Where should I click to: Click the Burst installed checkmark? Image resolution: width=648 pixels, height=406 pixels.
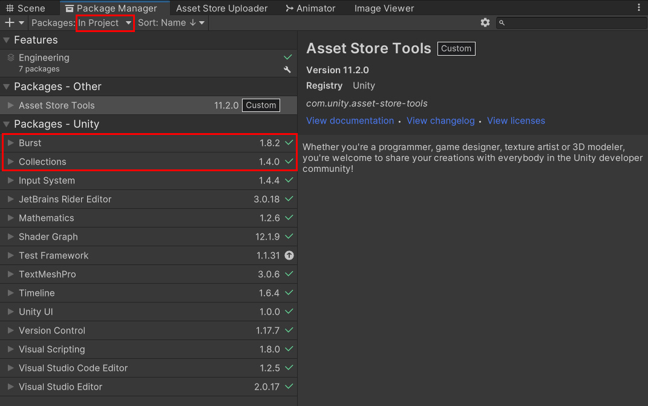[289, 142]
